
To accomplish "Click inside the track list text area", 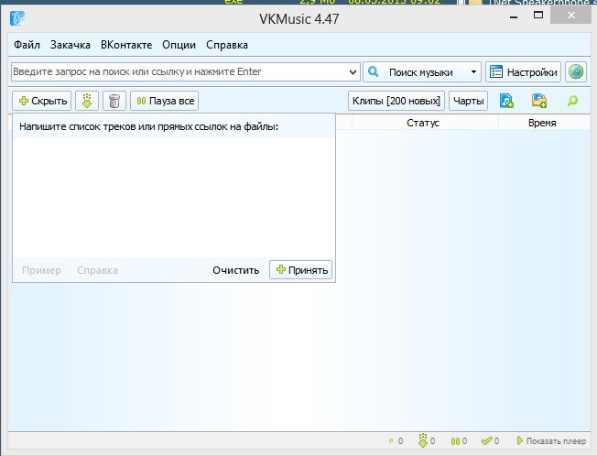I will click(174, 197).
